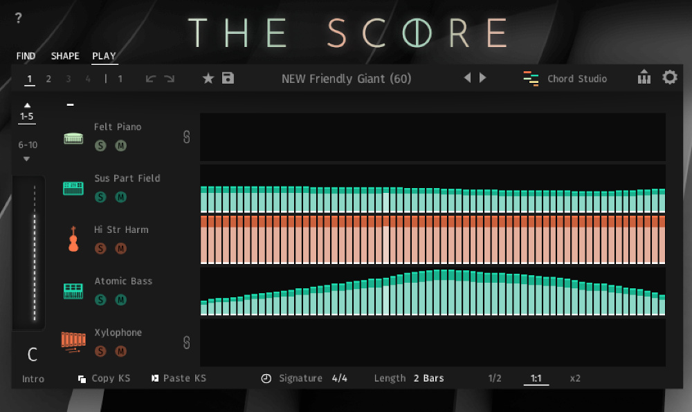Click the Sus Part Field bars lane
Image resolution: width=692 pixels, height=412 pixels.
433,189
